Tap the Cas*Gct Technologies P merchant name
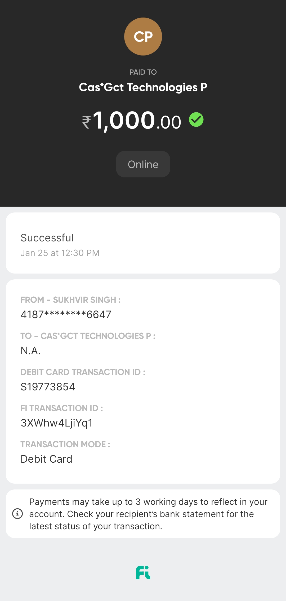The image size is (286, 601). pos(143,87)
